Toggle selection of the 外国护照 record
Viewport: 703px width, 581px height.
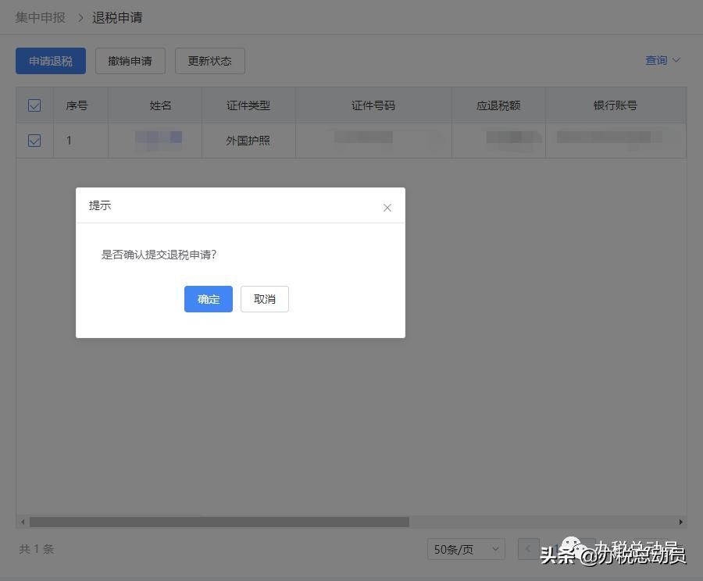[34, 141]
